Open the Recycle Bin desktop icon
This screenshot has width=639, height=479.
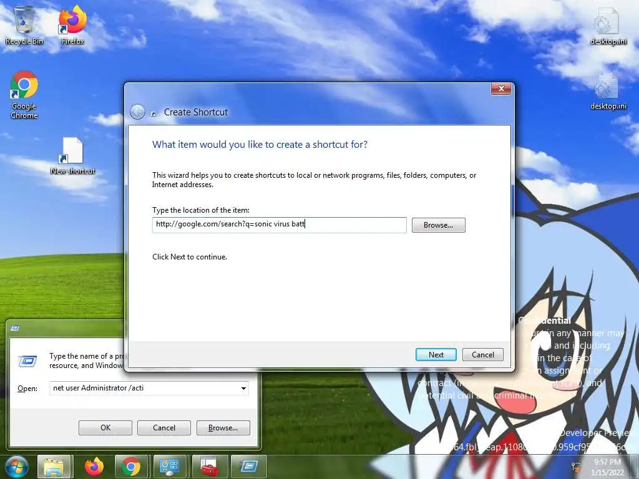[x=24, y=25]
